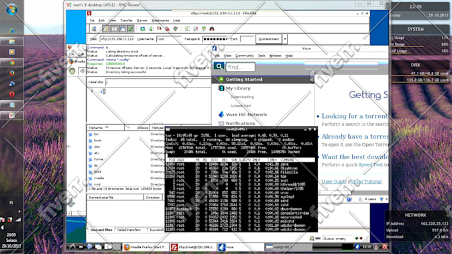The height and width of the screenshot is (254, 452).
Task: Open FileZilla Site Manager toolbar icon
Action: click(x=94, y=29)
